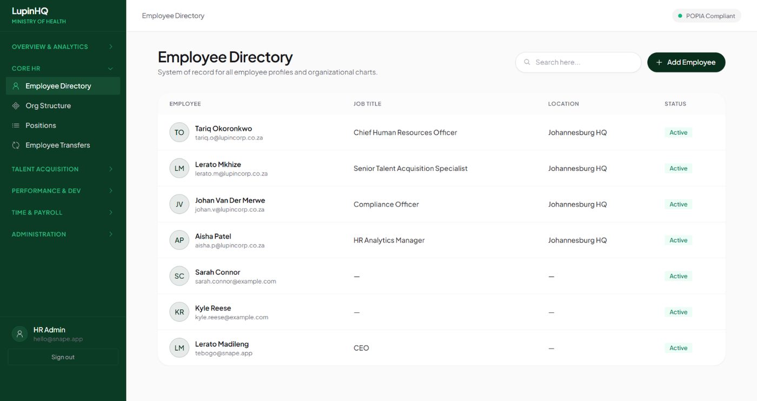Click the LupinHQ logo title
Image resolution: width=757 pixels, height=401 pixels.
tap(30, 11)
